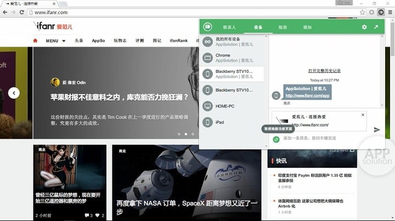Viewport: 395px width, 221px height.
Task: Open the AppSo navigation item
Action: coord(98,40)
